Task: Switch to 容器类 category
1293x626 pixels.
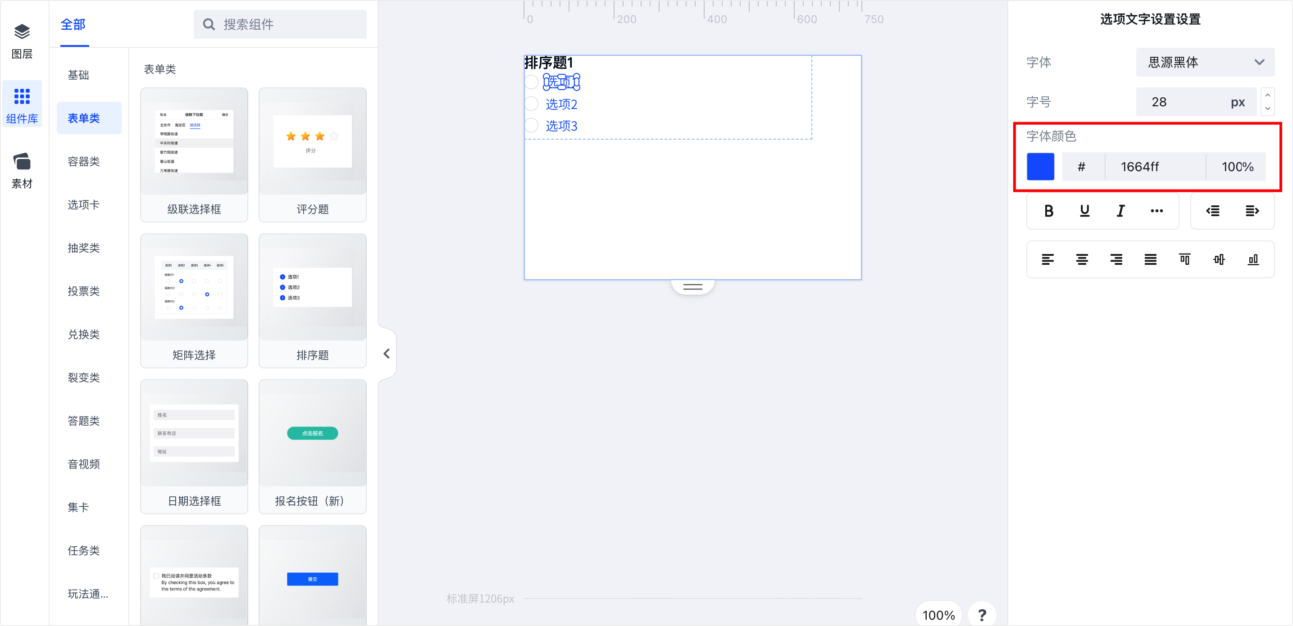Action: [x=84, y=162]
